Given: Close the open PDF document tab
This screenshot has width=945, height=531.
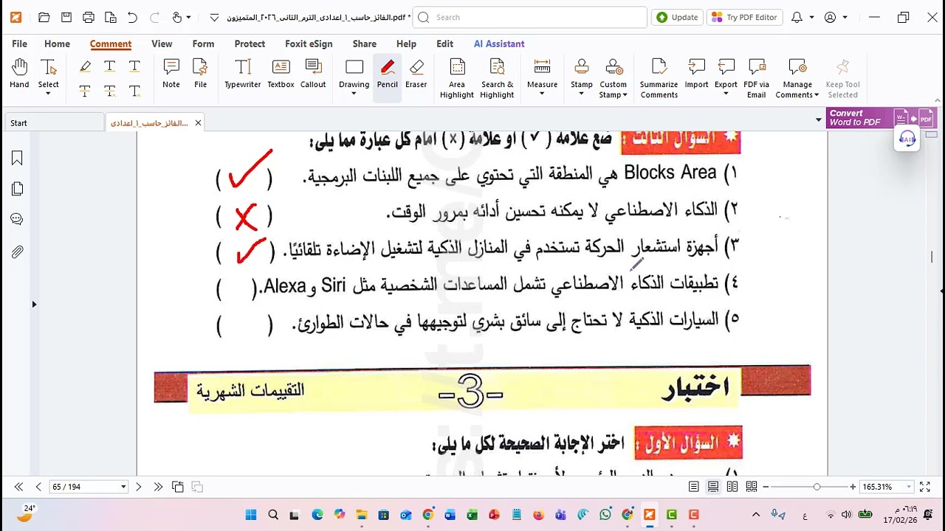Looking at the screenshot, I should pos(198,122).
